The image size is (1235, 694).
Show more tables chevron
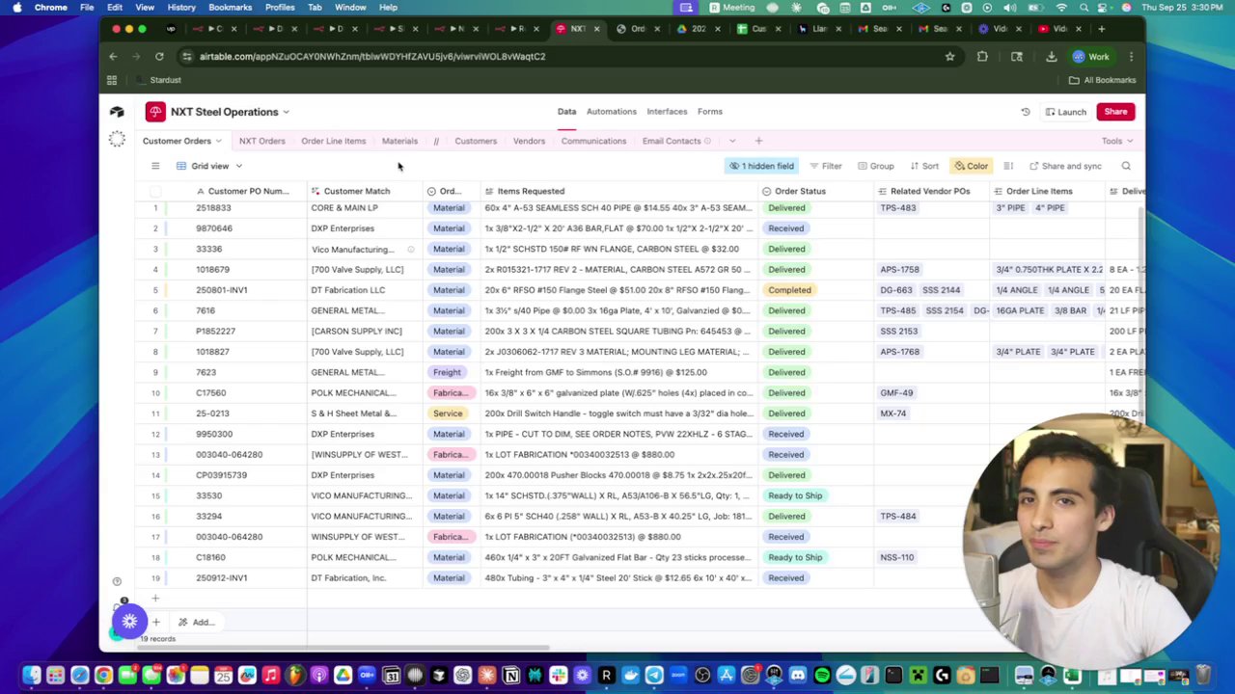click(732, 142)
